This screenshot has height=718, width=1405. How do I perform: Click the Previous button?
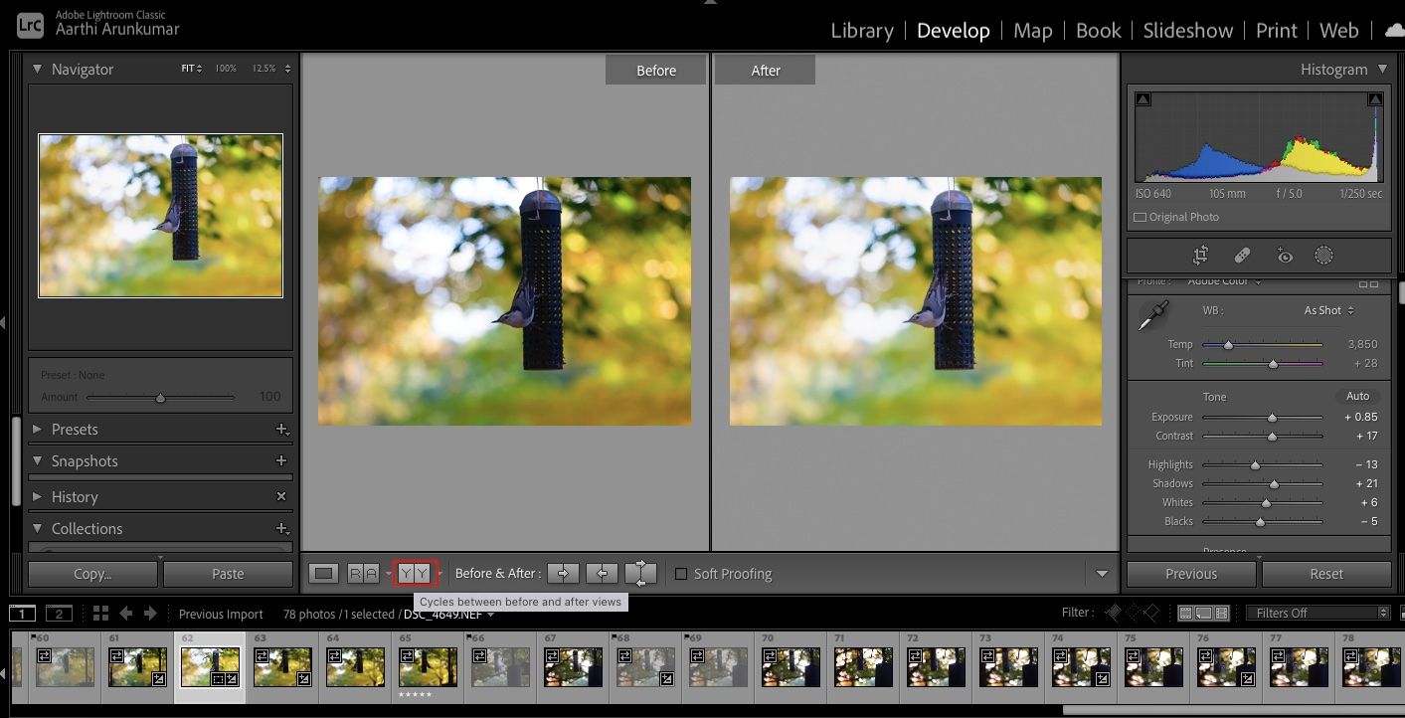click(1191, 573)
